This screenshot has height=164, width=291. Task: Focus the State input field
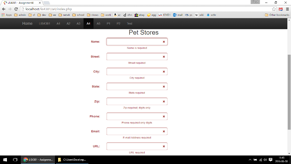coord(137,86)
